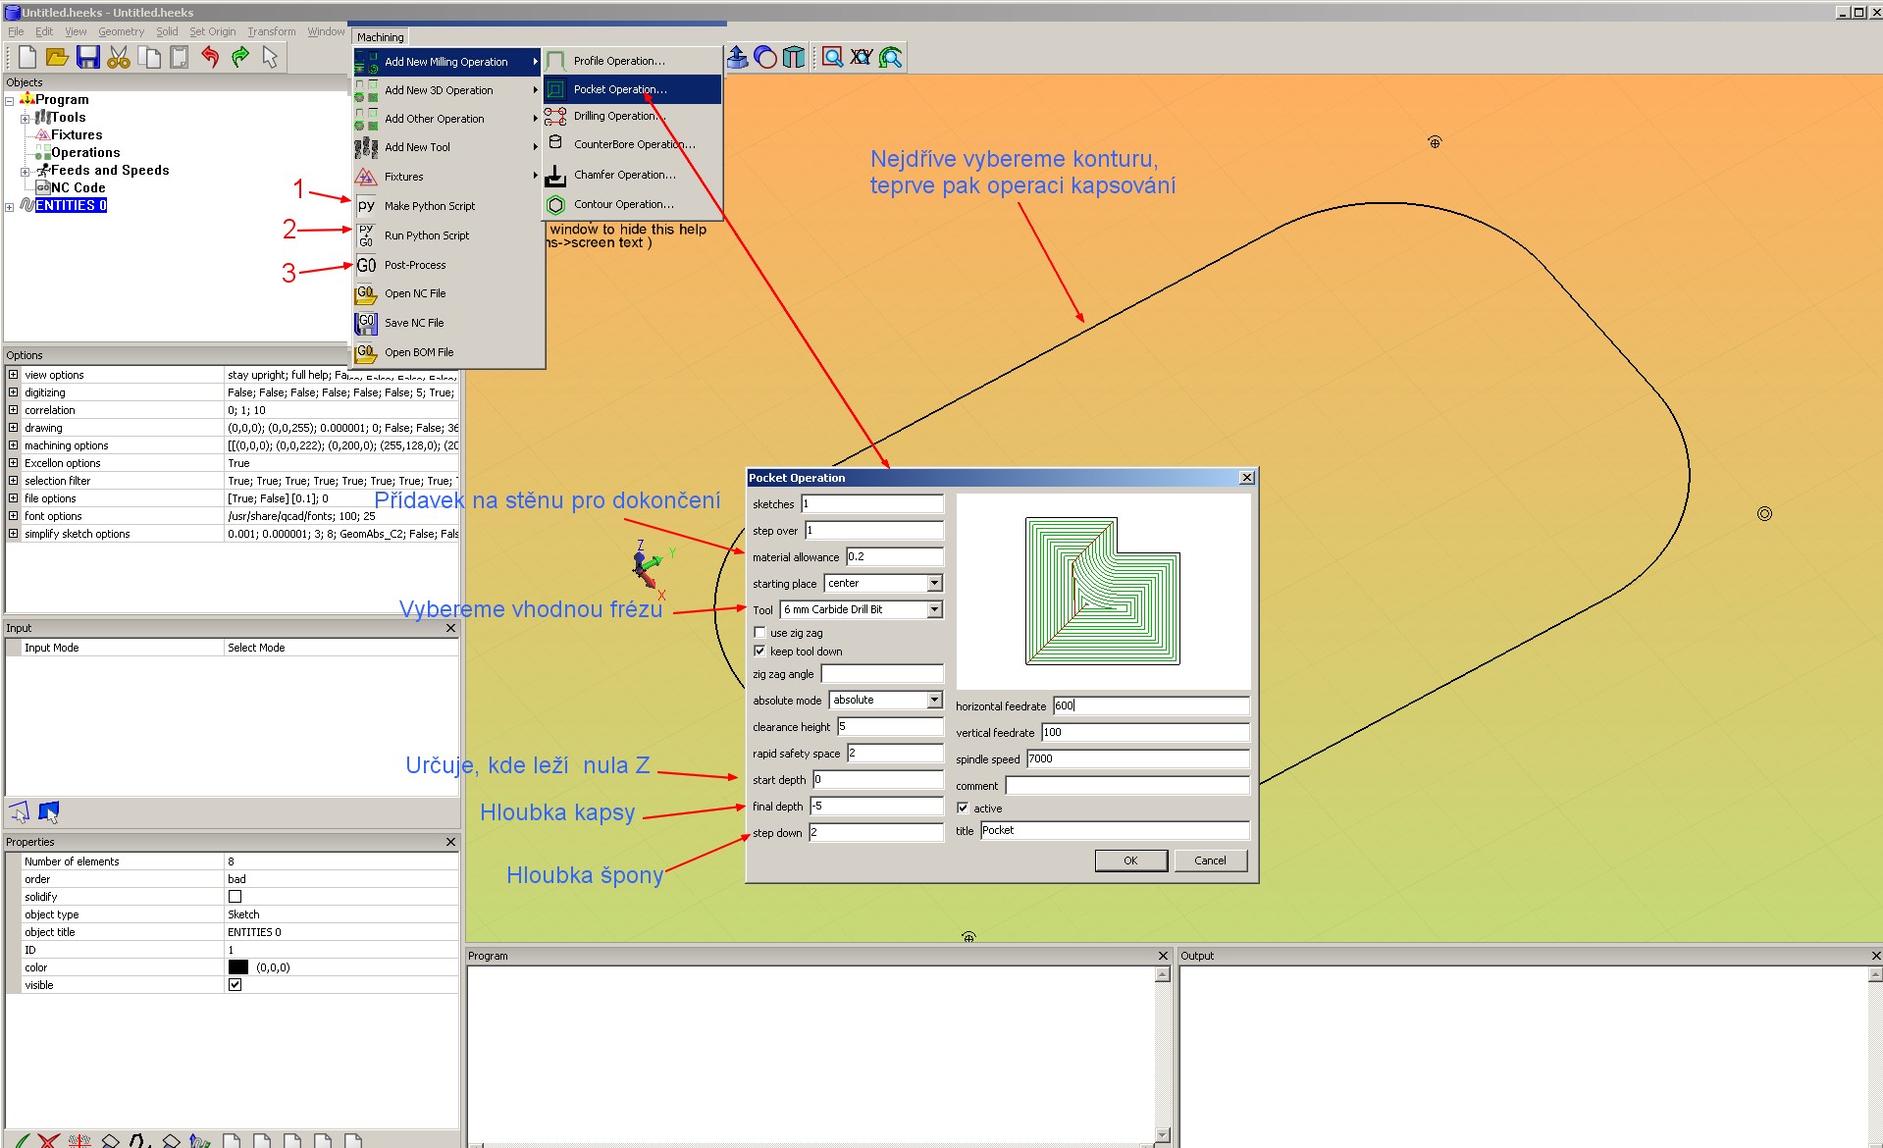Screen dimensions: 1883x1148
Task: Click the scissors Cut icon
Action: click(119, 58)
